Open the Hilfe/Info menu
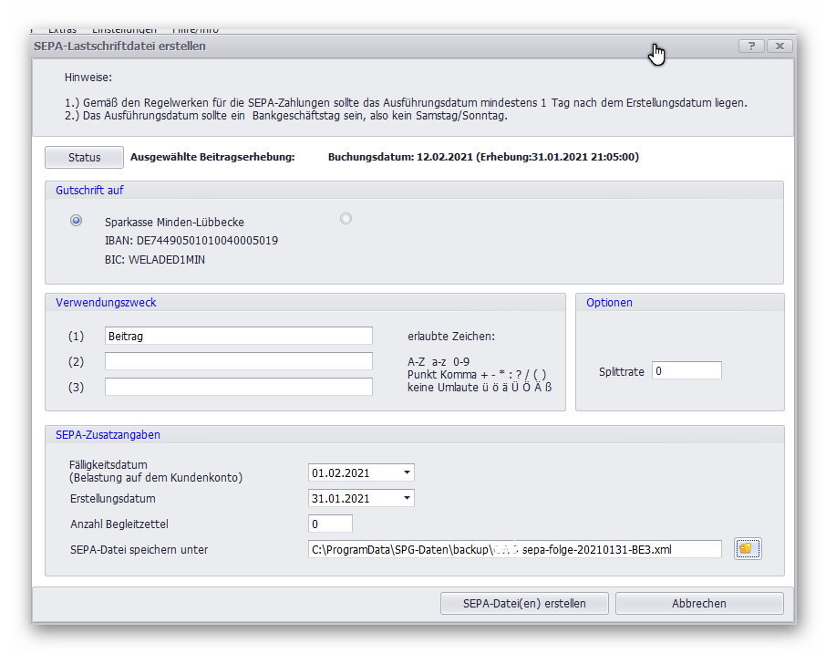This screenshot has width=826, height=654. click(x=196, y=31)
